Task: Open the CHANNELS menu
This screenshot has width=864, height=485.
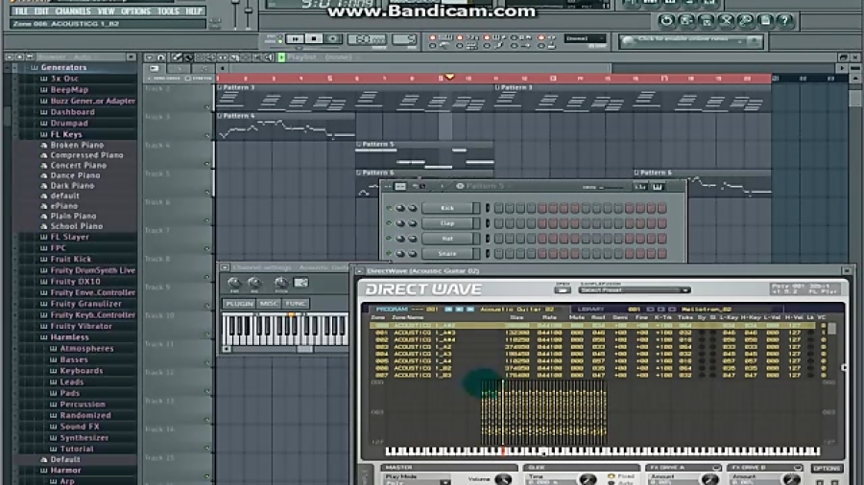Action: click(73, 11)
